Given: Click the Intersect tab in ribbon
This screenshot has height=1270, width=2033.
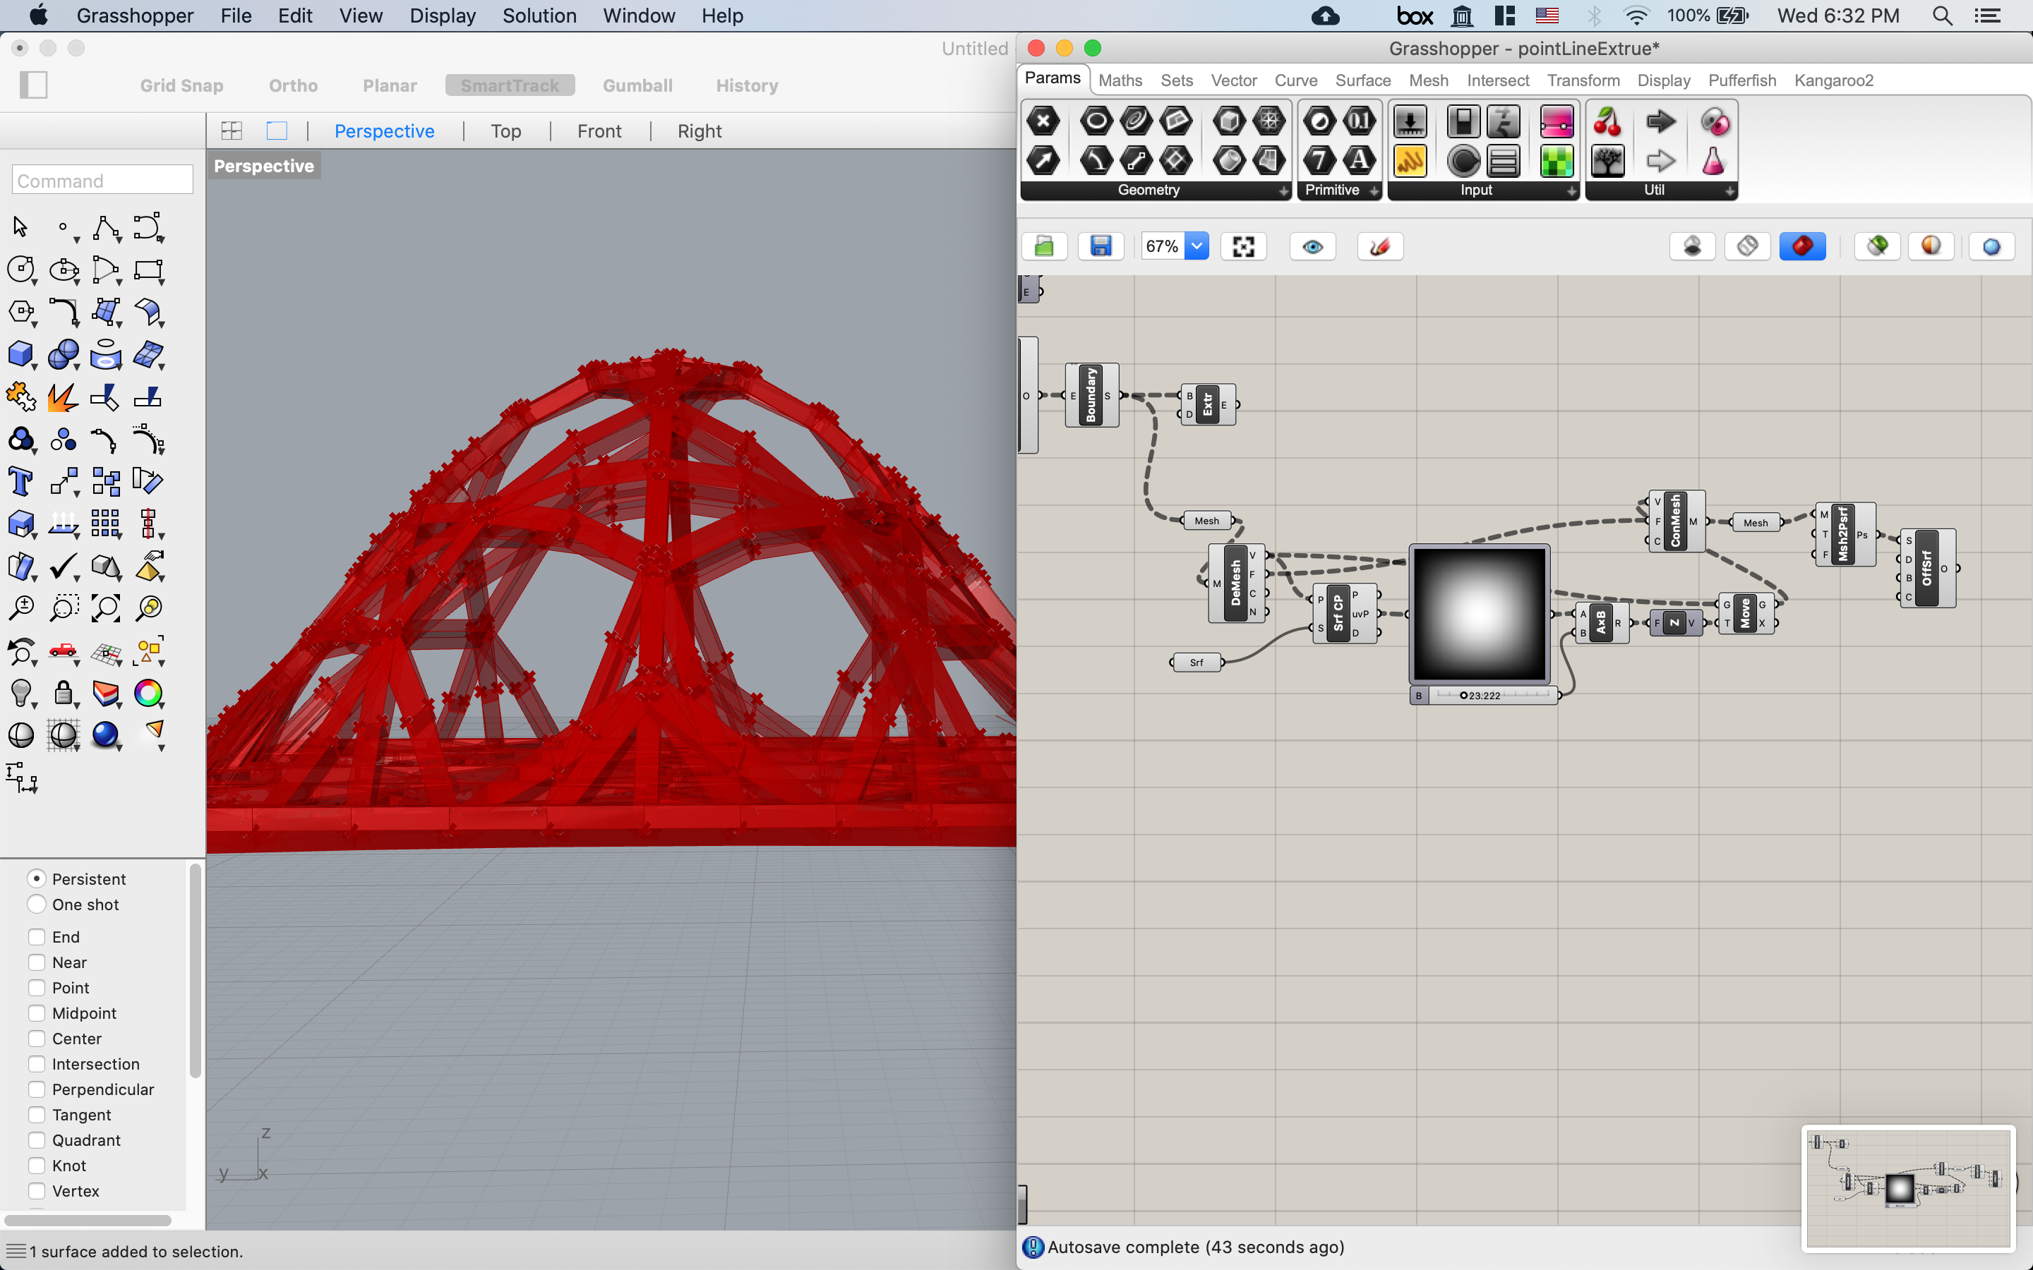Looking at the screenshot, I should tap(1499, 79).
